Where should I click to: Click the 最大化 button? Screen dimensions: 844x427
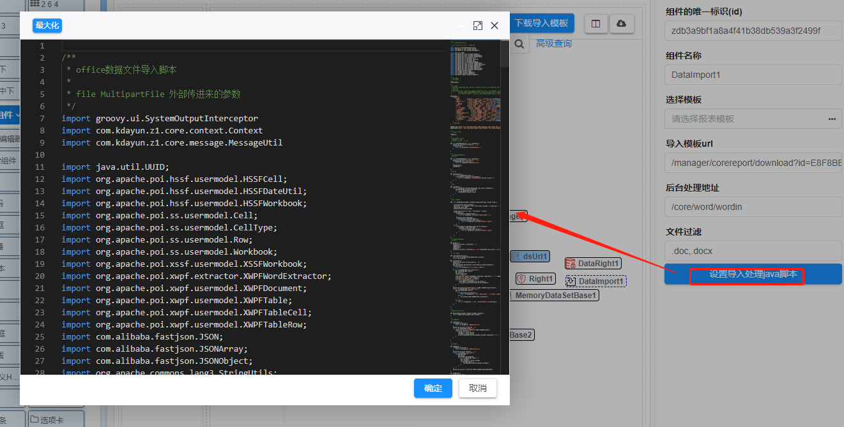tap(47, 26)
